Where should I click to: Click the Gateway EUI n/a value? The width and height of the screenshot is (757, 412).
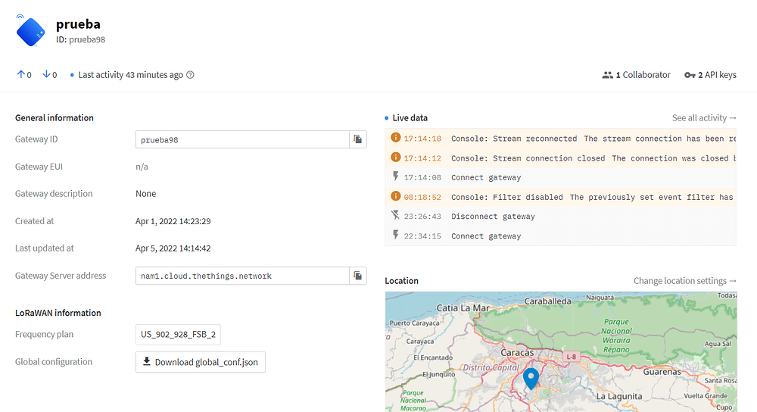pyautogui.click(x=142, y=167)
